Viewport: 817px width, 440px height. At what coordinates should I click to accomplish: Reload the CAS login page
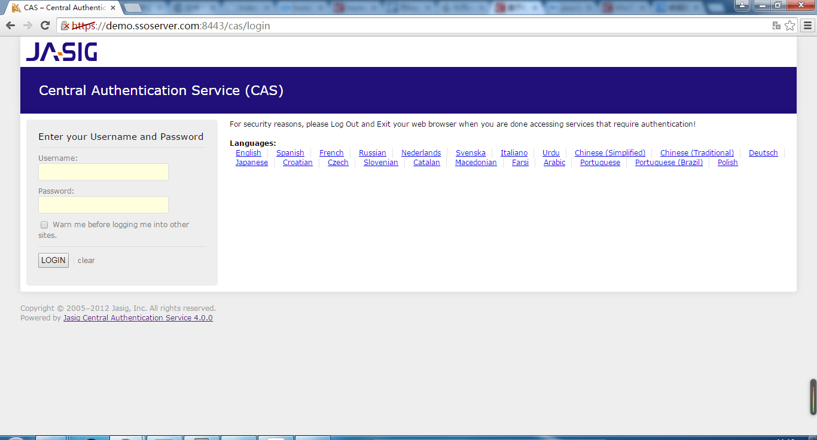[45, 26]
